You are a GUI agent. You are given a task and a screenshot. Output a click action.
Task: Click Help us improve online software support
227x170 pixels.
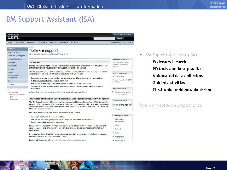click(122, 93)
